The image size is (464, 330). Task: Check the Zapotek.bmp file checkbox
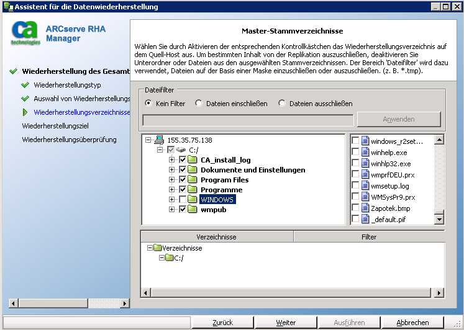[x=355, y=208]
